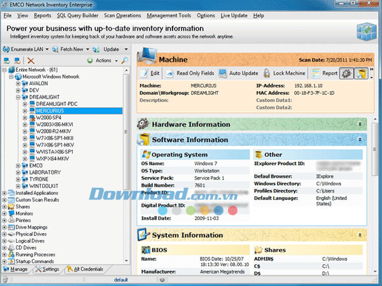The height and width of the screenshot is (286, 382).
Task: Open the Fetch New dropdown arrow
Action: [88, 49]
